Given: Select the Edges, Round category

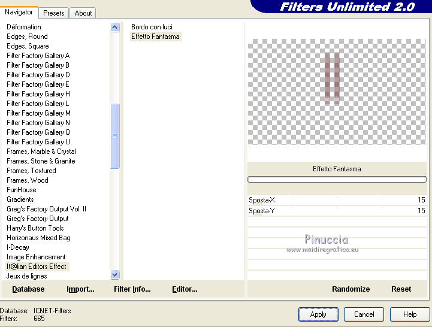Looking at the screenshot, I should (x=27, y=37).
